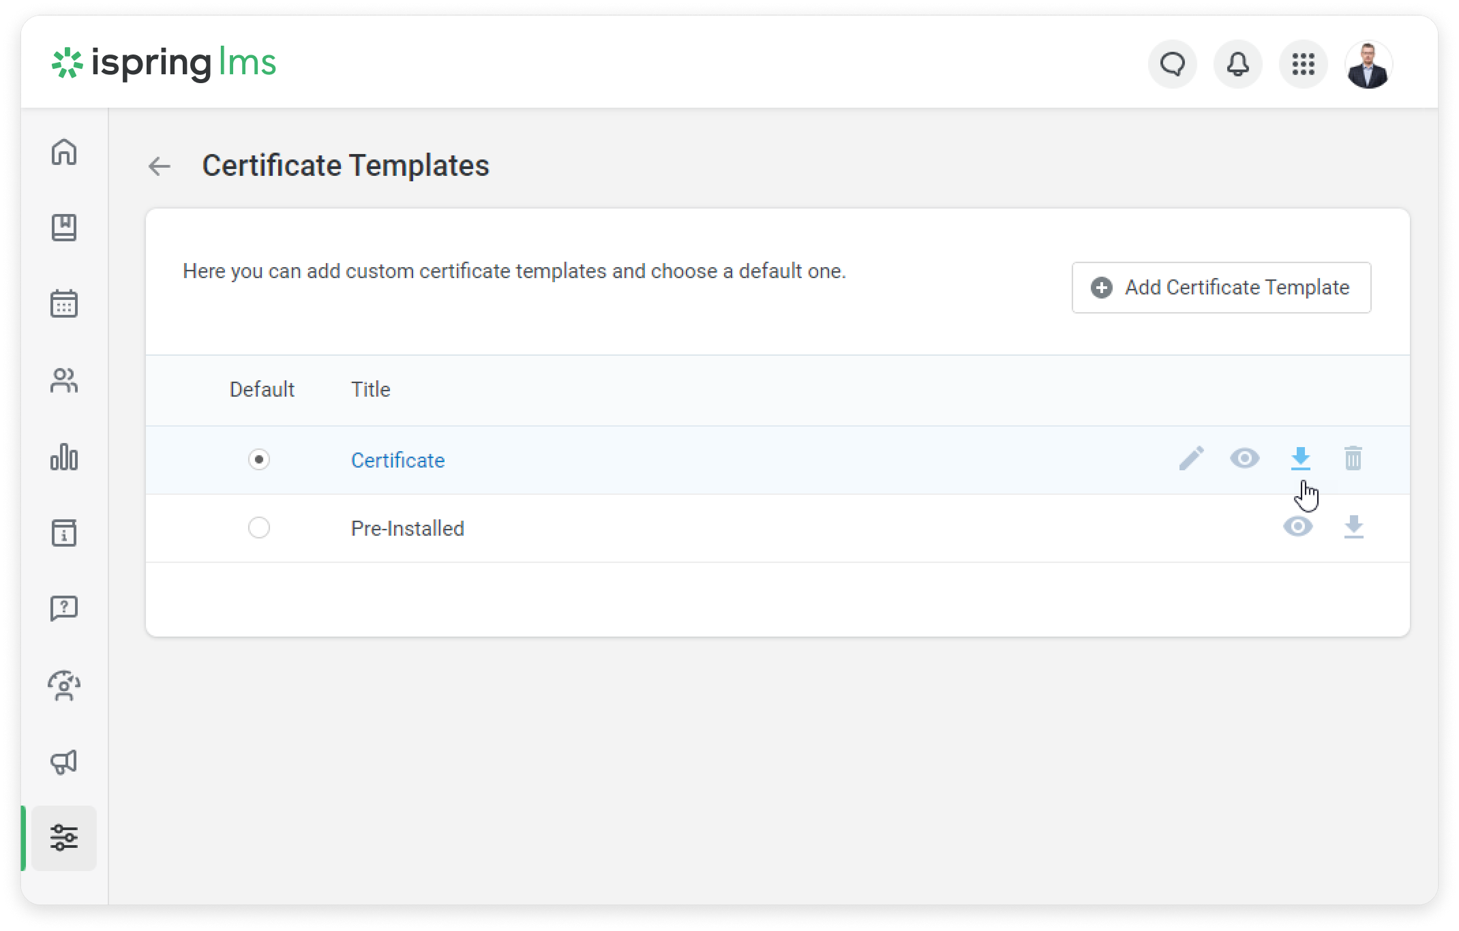Open the megaphone announcements icon
The width and height of the screenshot is (1459, 931).
pos(64,762)
